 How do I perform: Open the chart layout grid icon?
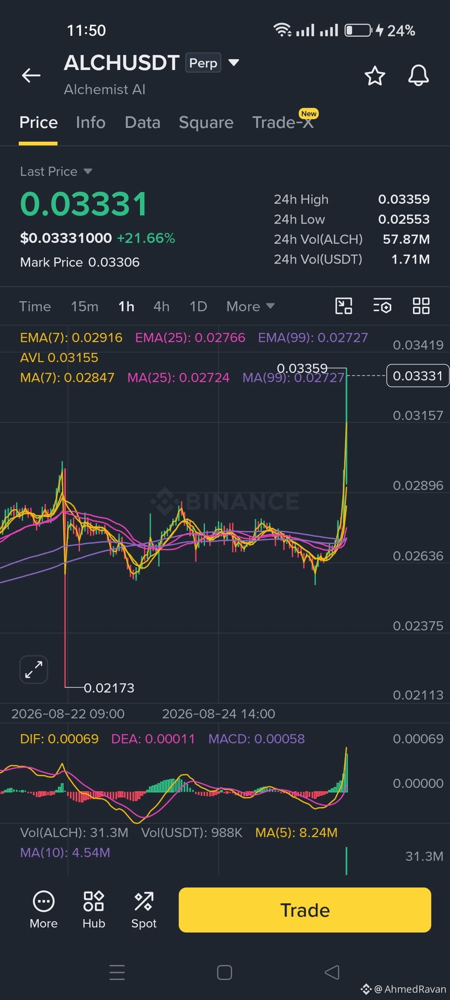(421, 306)
